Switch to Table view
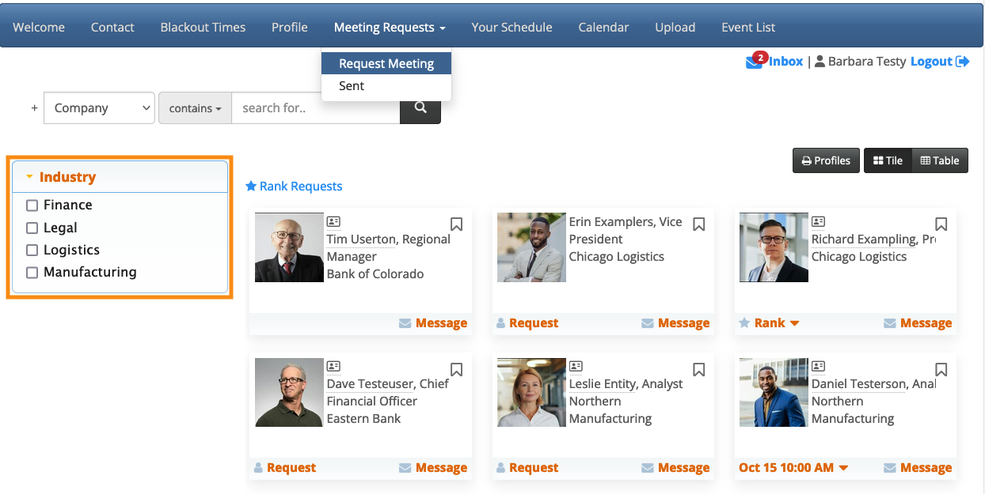985x494 pixels. pos(940,160)
